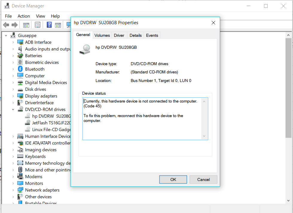
Task: Click the Device Manager title bar icon
Action: [x=7, y=6]
